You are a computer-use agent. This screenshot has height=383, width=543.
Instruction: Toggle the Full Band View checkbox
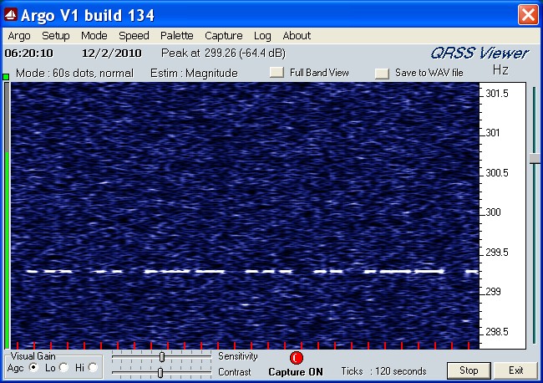[277, 73]
